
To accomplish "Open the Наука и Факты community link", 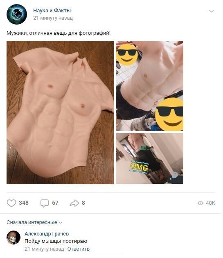I will 52,10.
